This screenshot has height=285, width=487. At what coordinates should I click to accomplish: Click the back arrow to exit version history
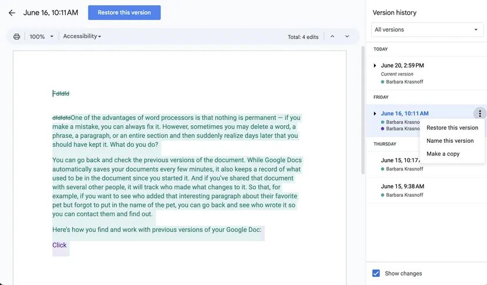(12, 12)
